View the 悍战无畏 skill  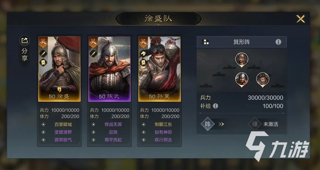113,124
